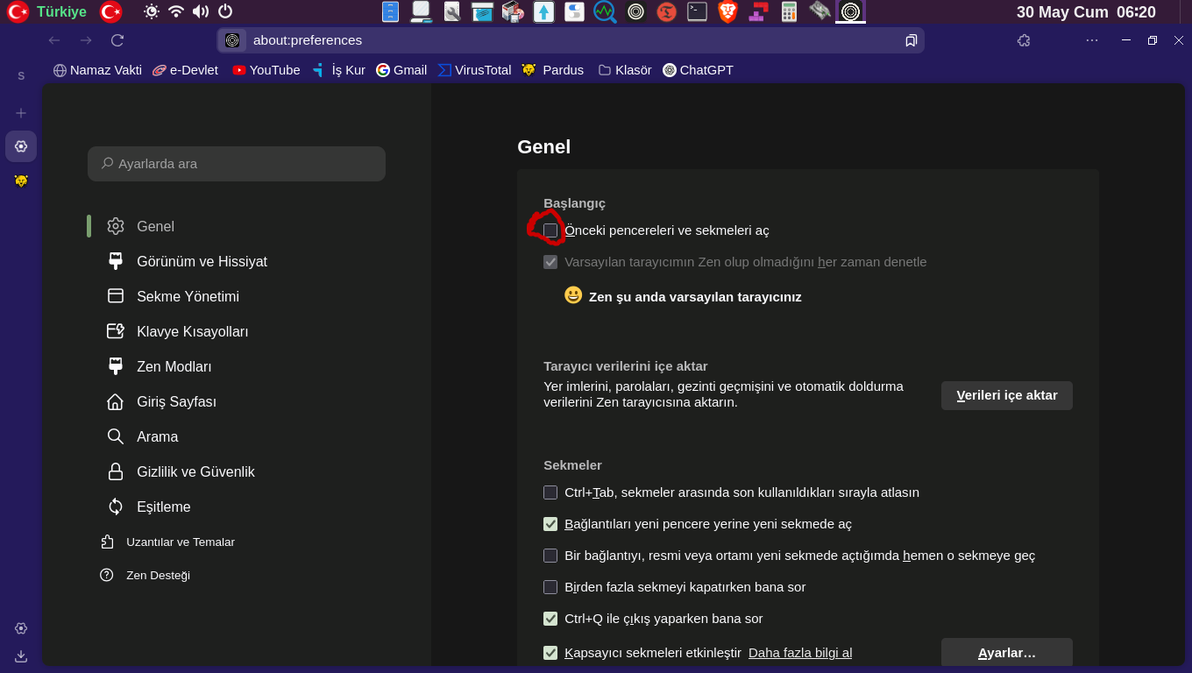The height and width of the screenshot is (673, 1192).
Task: Check 'Birden fazla sekmeyi kapatırken bana sor'
Action: point(550,587)
